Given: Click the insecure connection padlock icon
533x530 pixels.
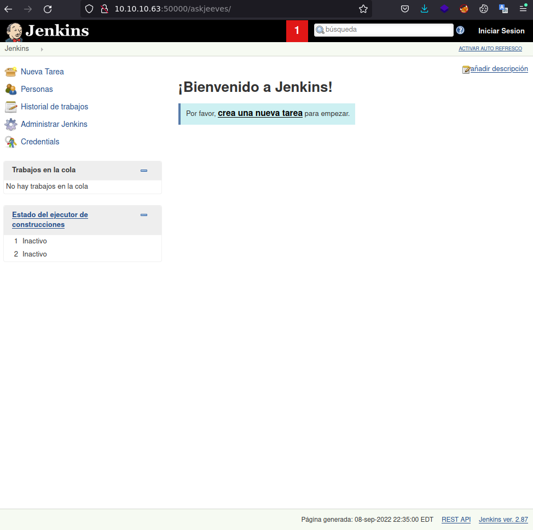Looking at the screenshot, I should tap(105, 9).
